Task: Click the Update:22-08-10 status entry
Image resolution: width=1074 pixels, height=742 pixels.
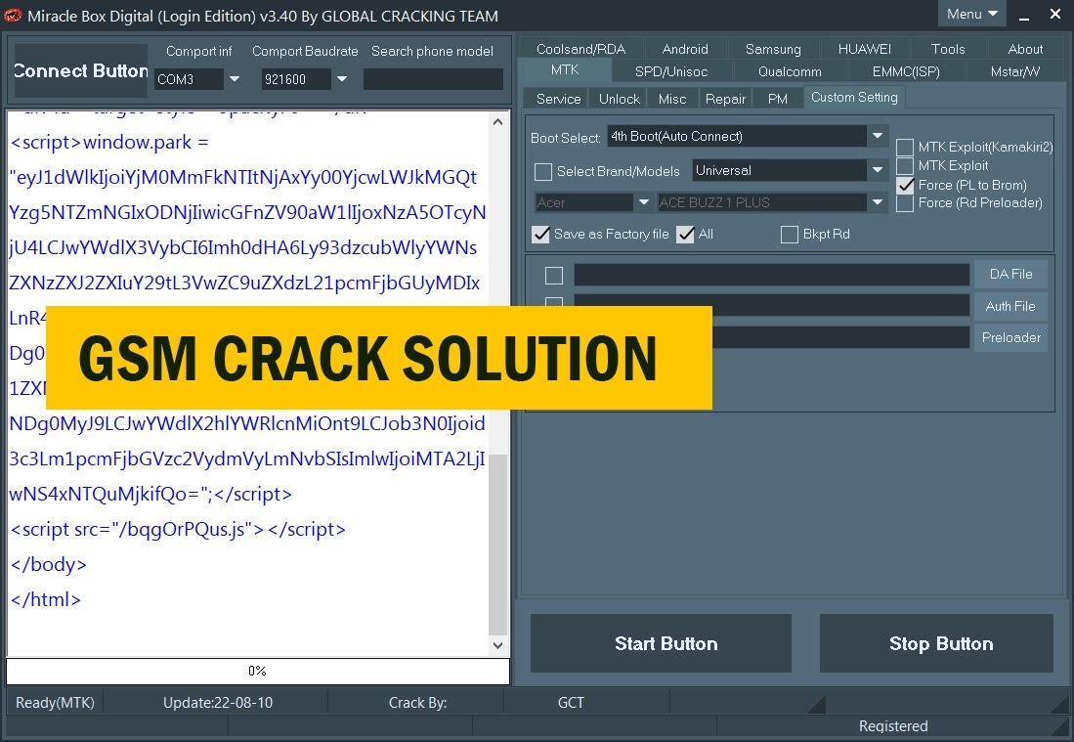Action: point(218,702)
